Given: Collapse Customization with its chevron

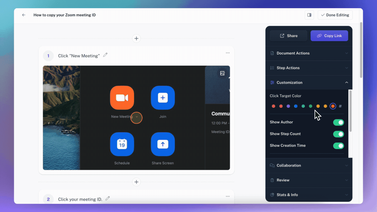Looking at the screenshot, I should pos(347,83).
